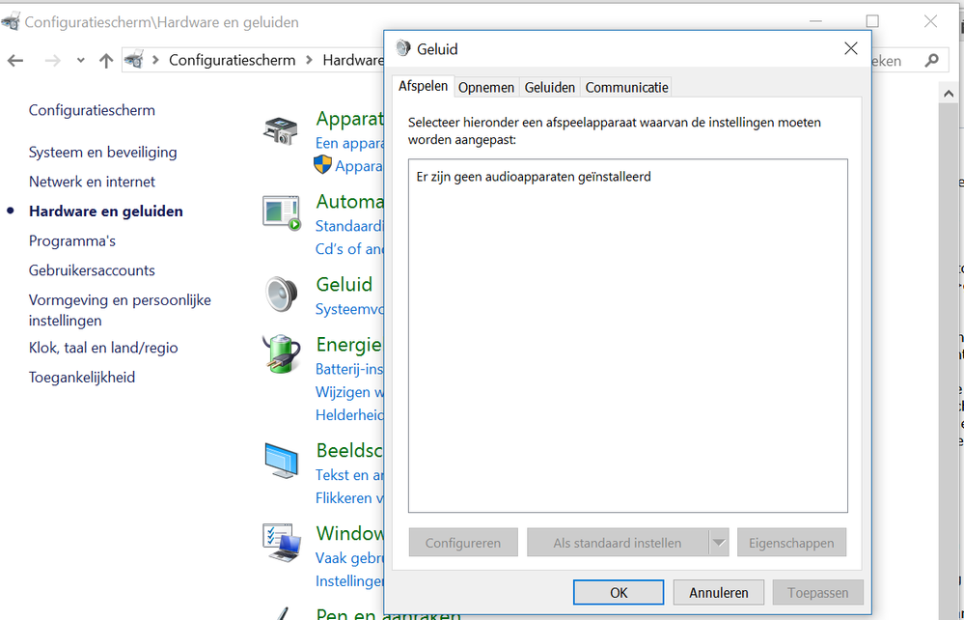Image resolution: width=964 pixels, height=620 pixels.
Task: Navigate up one level with the up arrow
Action: (106, 61)
